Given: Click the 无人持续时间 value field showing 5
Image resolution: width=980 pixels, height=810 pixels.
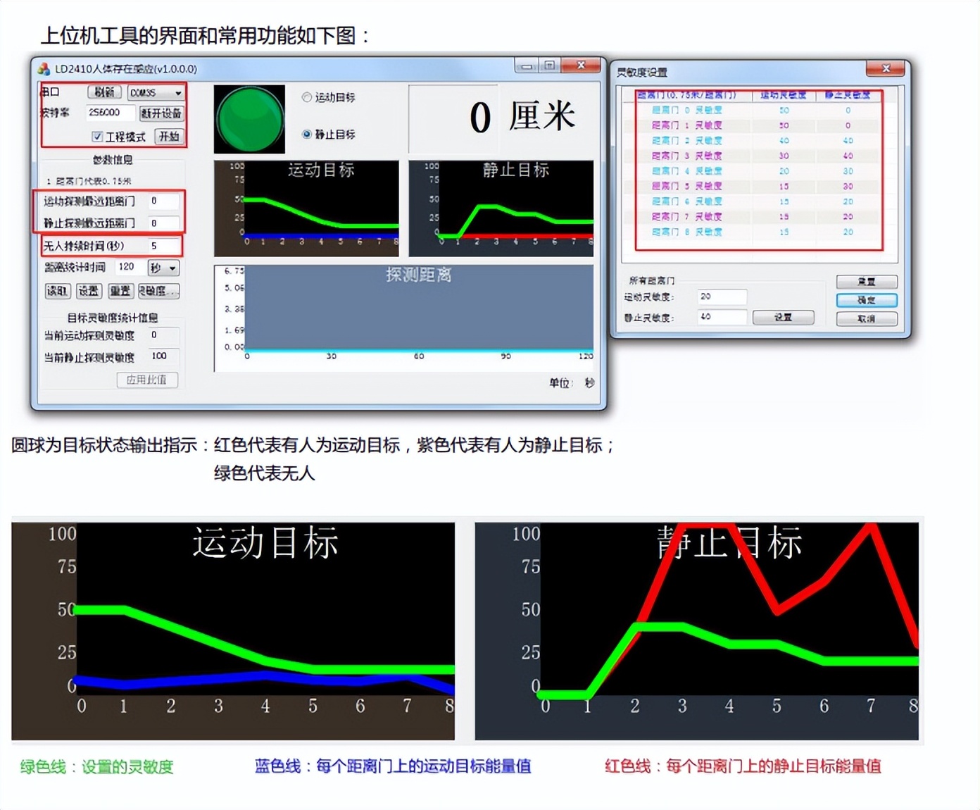Looking at the screenshot, I should [165, 246].
